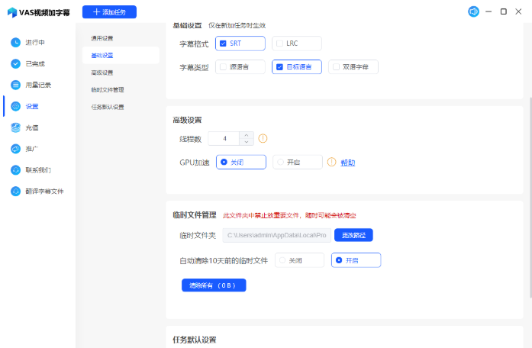Click the 临时文件管理 section heading

195,215
